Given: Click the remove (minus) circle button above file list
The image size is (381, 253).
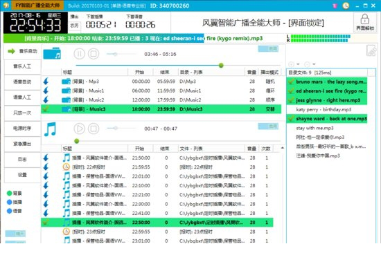Looking at the screenshot, I should (x=307, y=64).
